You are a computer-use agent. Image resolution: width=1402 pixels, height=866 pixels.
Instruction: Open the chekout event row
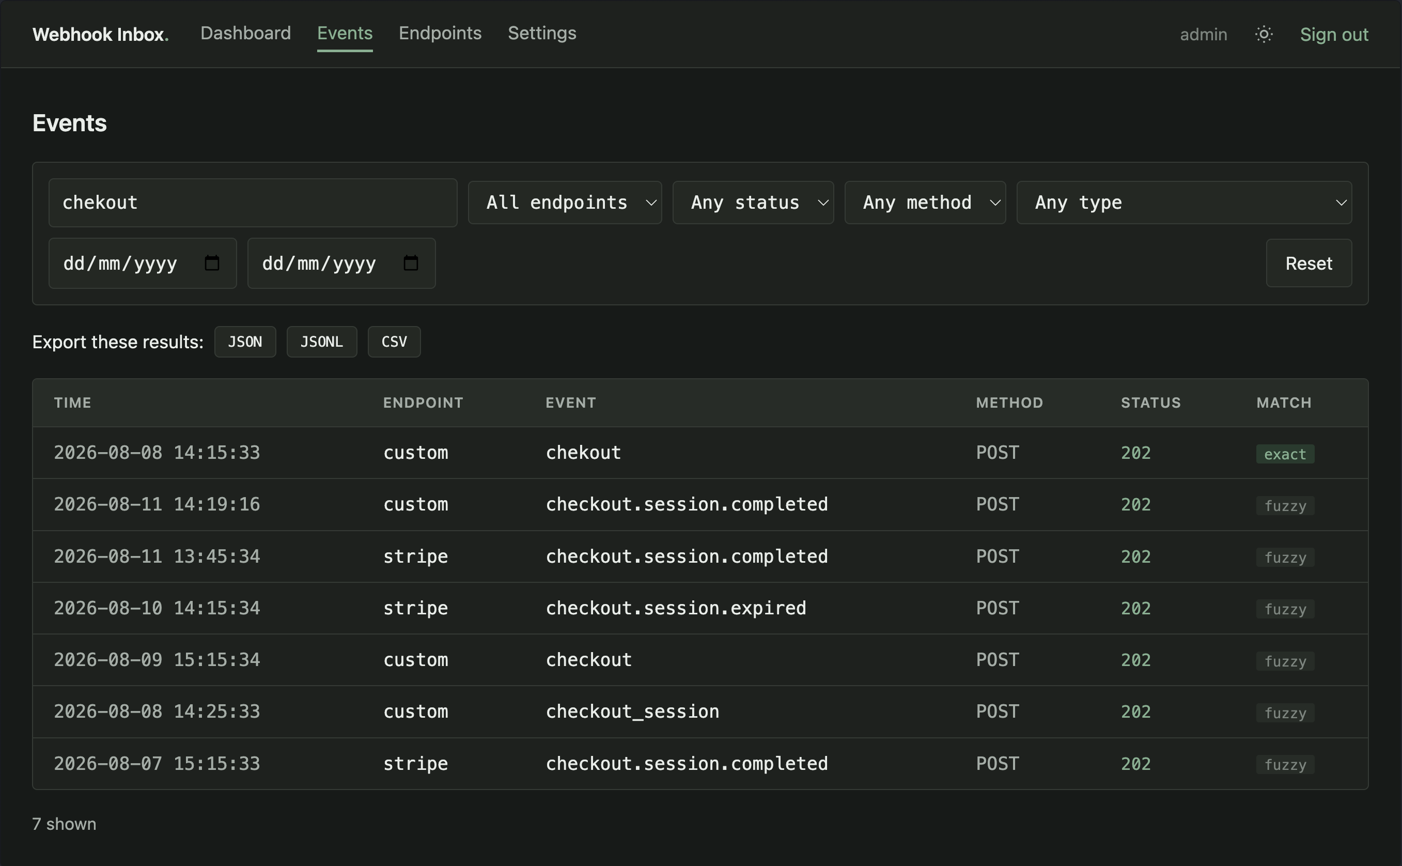[700, 453]
